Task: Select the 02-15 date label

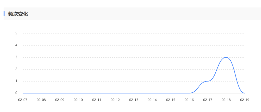Action: [171, 100]
